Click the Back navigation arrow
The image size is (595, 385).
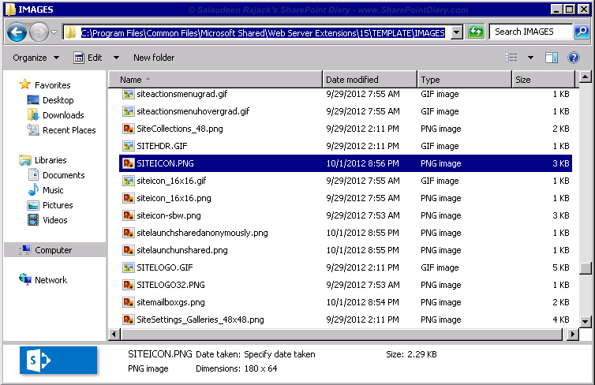pyautogui.click(x=17, y=32)
